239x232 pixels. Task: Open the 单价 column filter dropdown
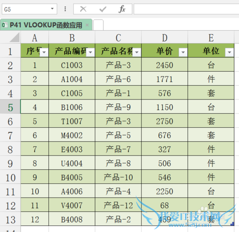click(183, 52)
